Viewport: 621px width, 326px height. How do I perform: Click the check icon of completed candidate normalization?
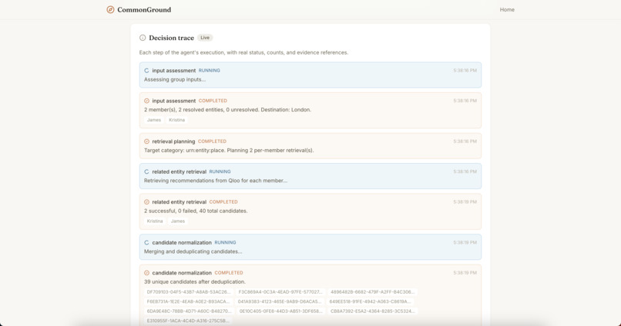146,273
